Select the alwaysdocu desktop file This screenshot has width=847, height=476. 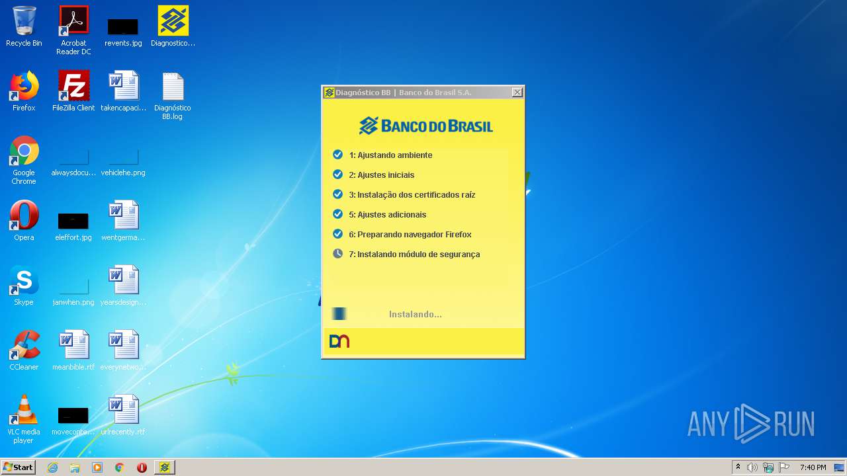tap(73, 163)
